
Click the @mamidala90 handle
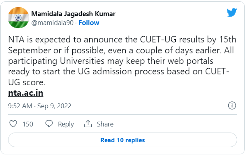pos(53,23)
